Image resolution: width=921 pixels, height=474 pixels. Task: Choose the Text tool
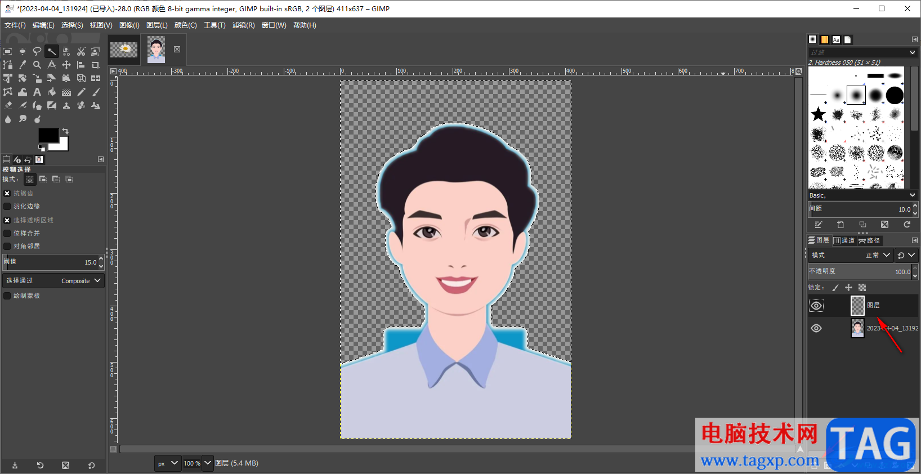[37, 92]
